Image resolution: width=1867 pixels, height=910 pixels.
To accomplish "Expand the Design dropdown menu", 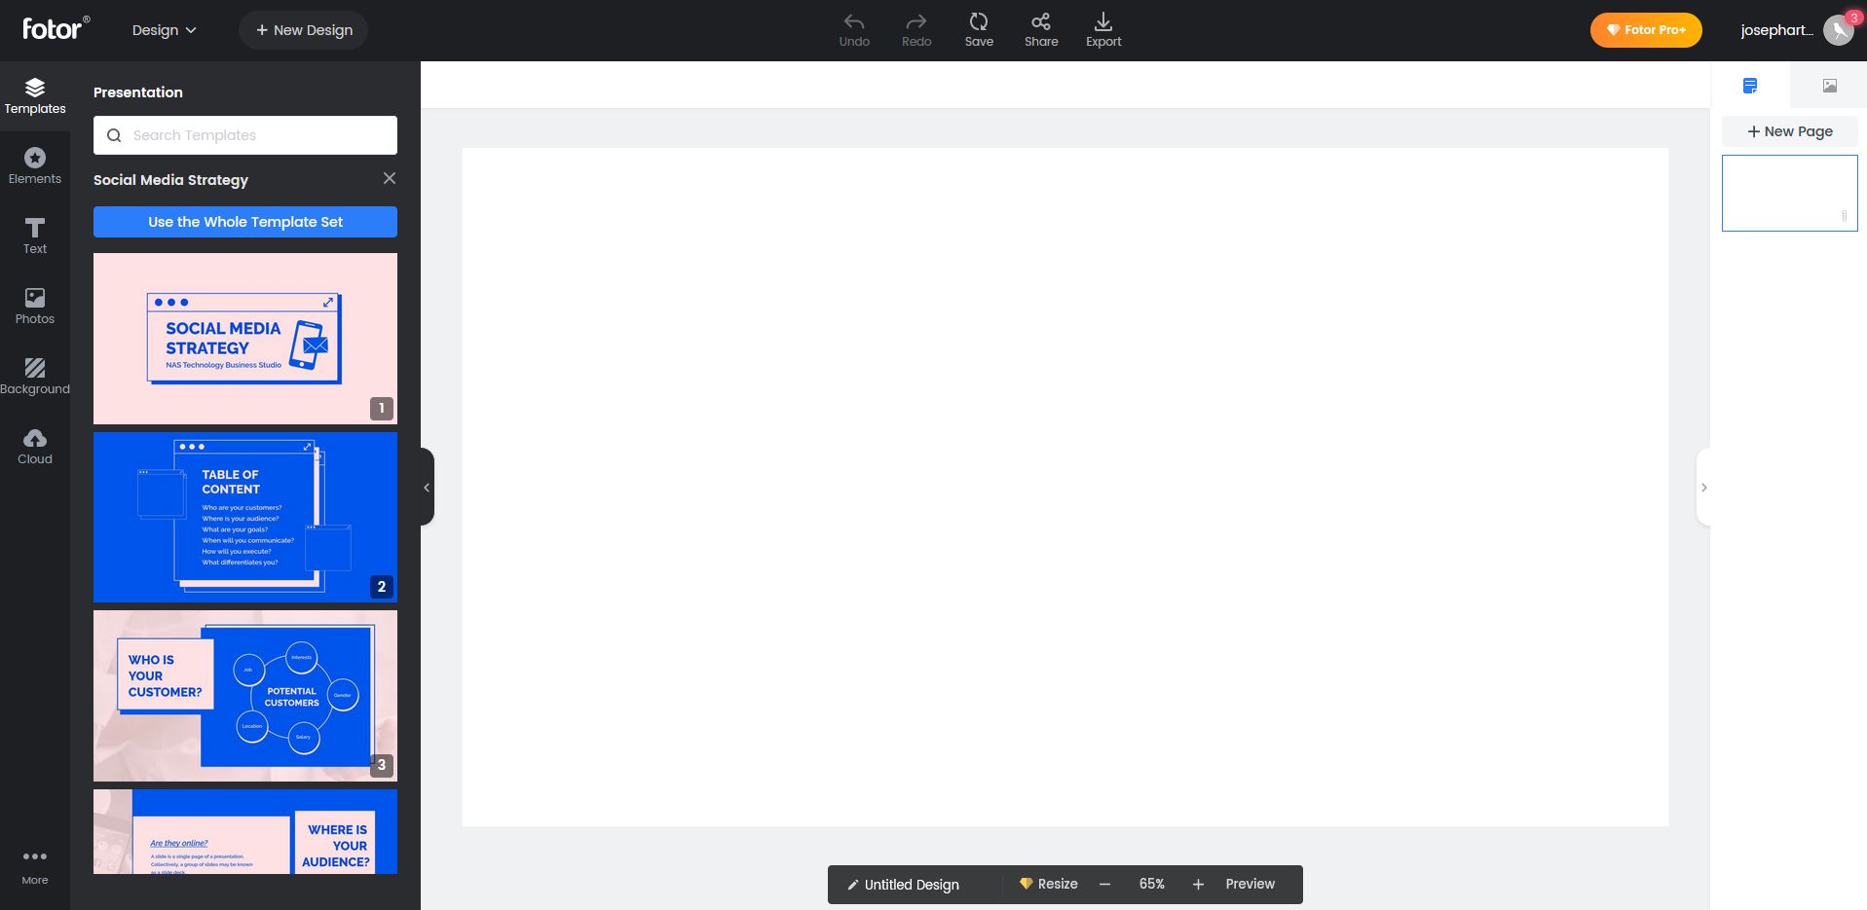I will pos(164,30).
